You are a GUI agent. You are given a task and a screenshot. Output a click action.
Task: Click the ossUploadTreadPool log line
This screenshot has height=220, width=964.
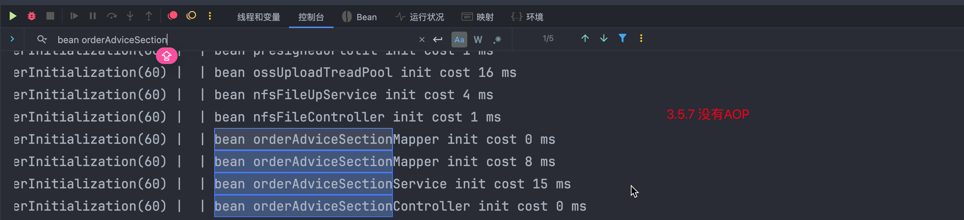point(265,73)
